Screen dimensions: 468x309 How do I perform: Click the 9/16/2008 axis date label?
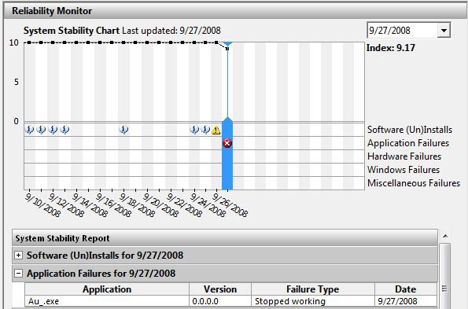113,205
